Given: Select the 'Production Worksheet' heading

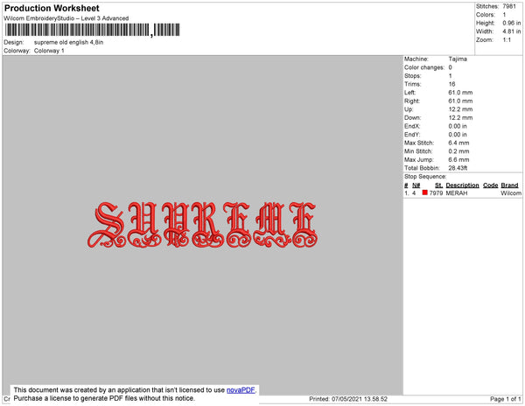Looking at the screenshot, I should 52,9.
